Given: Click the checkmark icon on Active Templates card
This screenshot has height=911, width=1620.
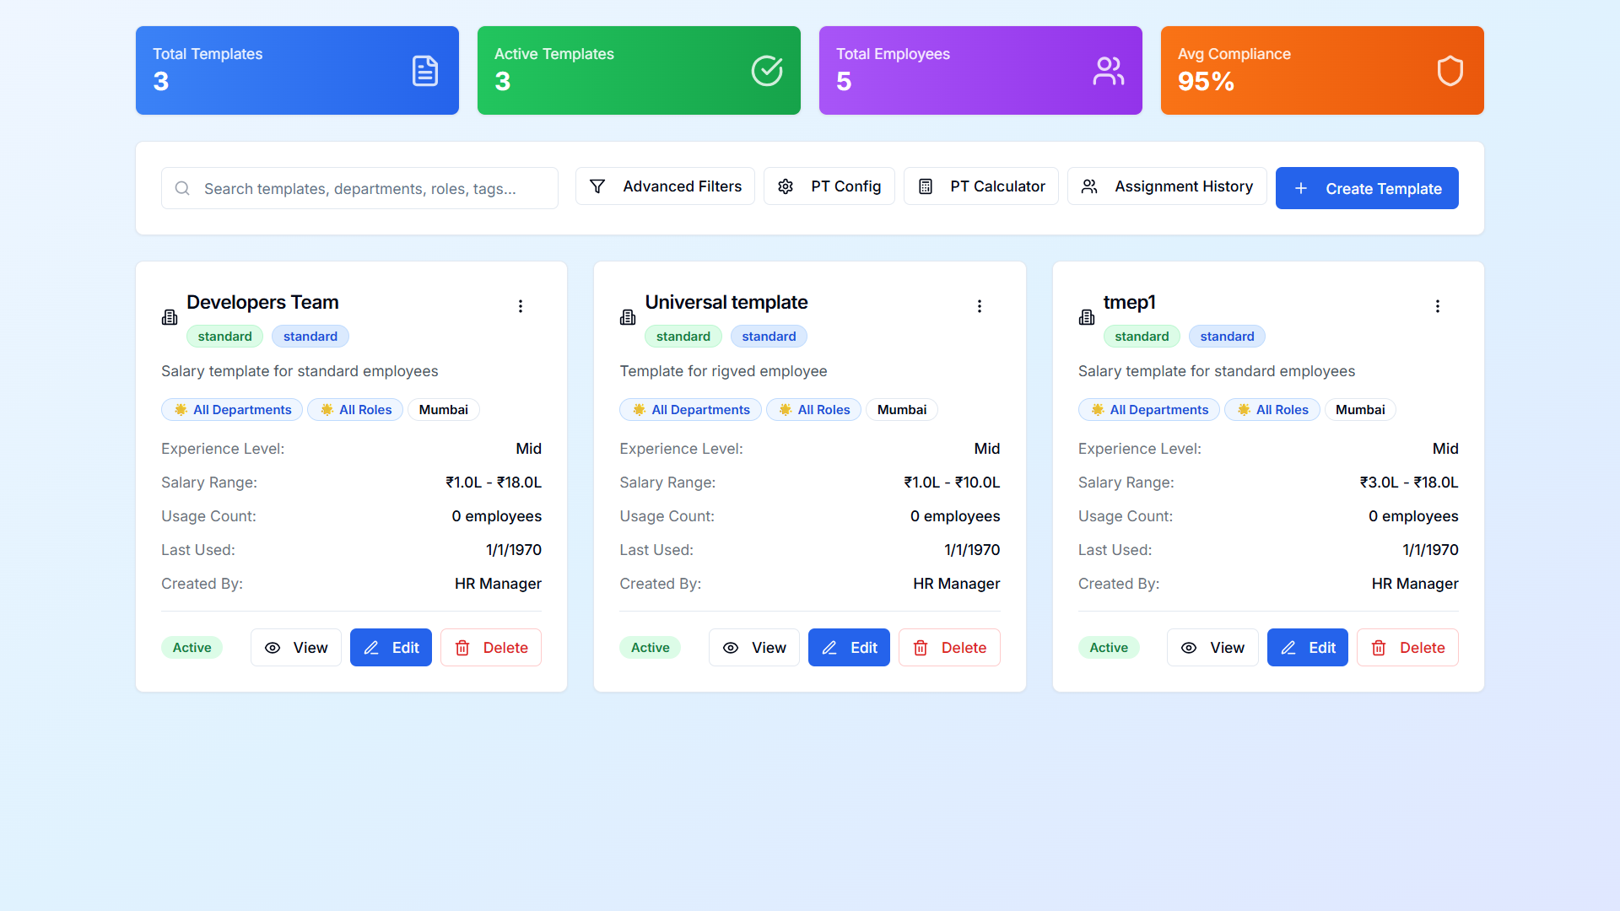Looking at the screenshot, I should coord(767,71).
